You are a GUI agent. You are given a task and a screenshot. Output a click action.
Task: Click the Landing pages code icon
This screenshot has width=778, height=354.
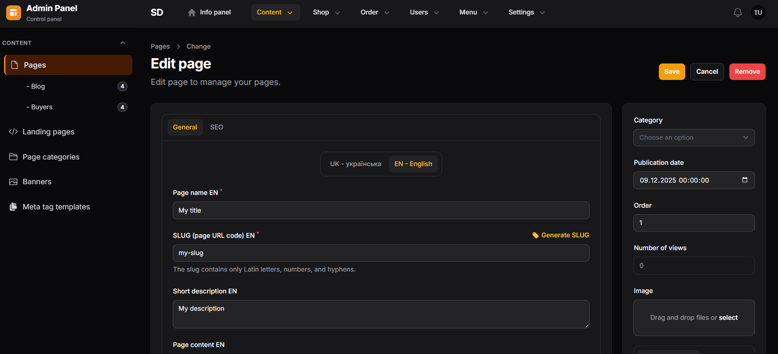point(13,131)
